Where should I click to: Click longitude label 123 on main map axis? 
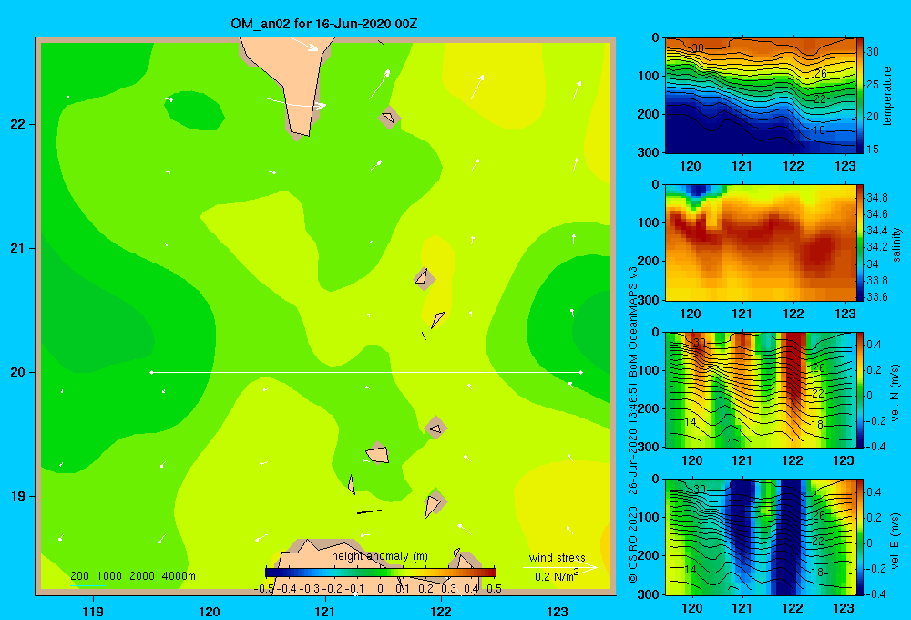click(x=558, y=611)
